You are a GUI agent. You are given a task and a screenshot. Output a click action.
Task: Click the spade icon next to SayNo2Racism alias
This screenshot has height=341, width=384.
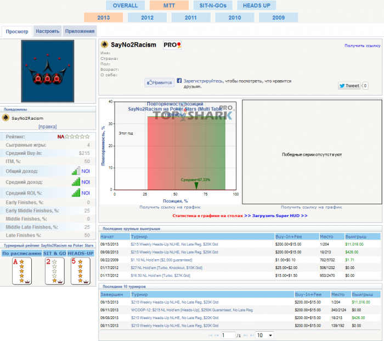[5, 118]
